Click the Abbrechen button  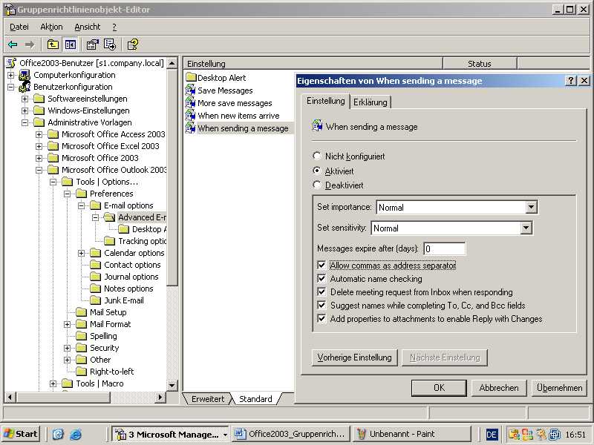499,388
